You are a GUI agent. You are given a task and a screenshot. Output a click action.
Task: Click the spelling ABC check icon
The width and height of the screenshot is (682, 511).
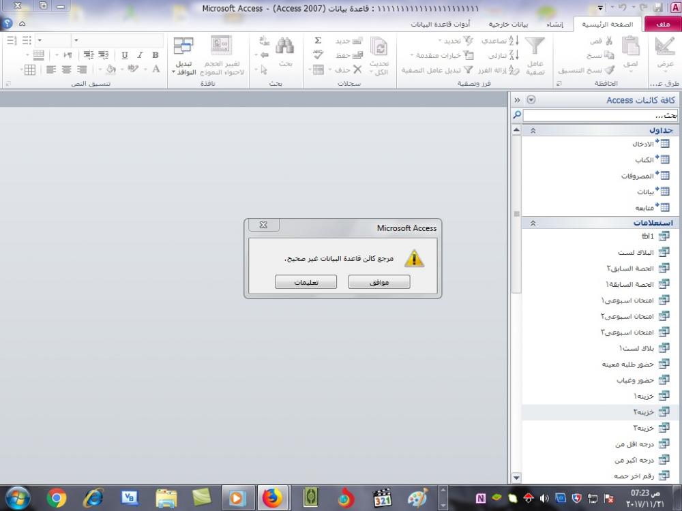coord(318,55)
